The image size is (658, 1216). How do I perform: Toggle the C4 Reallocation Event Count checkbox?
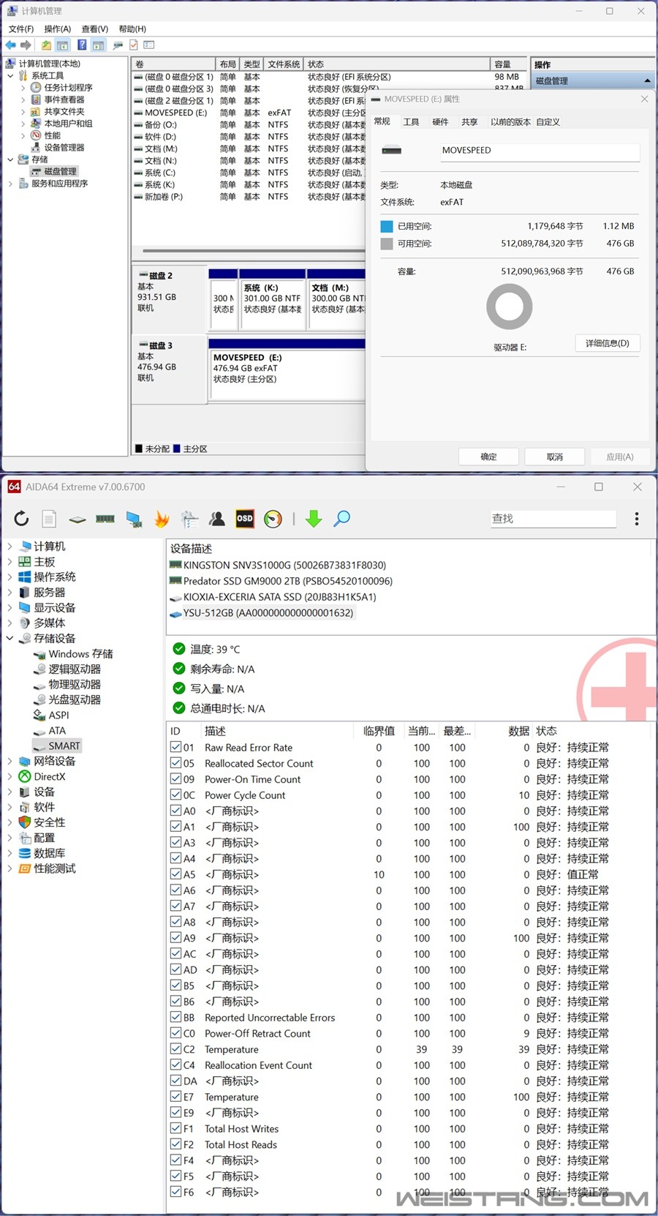click(x=175, y=1065)
